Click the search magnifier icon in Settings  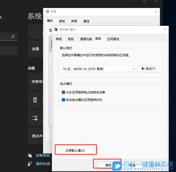[x=13, y=37]
